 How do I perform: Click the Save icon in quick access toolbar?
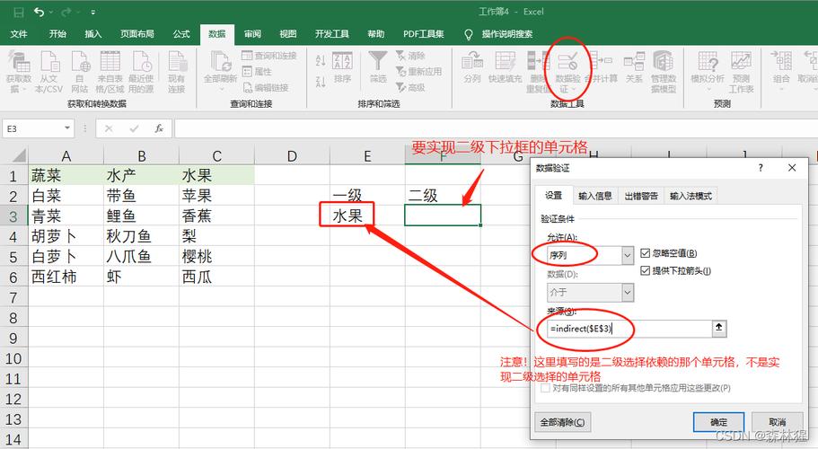tap(19, 12)
